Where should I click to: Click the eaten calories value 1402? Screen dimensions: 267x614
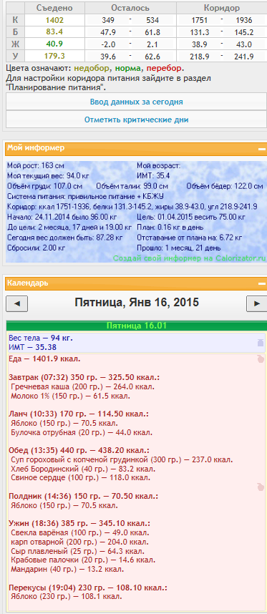54,20
